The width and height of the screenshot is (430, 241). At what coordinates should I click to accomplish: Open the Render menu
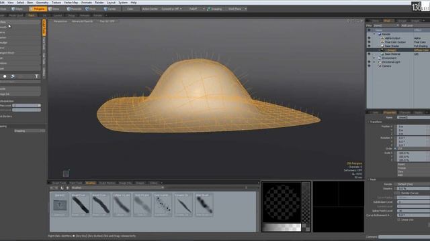tap(99, 3)
